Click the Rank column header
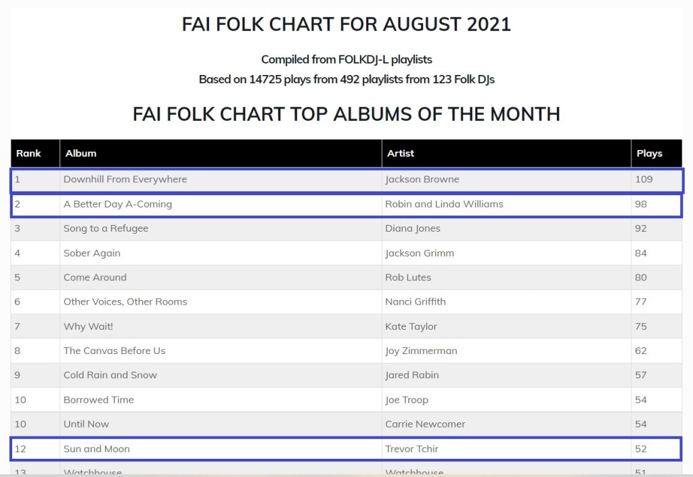 [x=28, y=153]
